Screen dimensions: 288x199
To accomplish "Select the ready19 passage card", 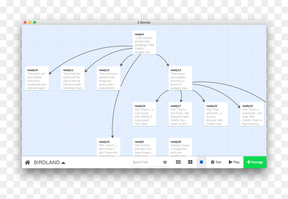I will (252, 114).
